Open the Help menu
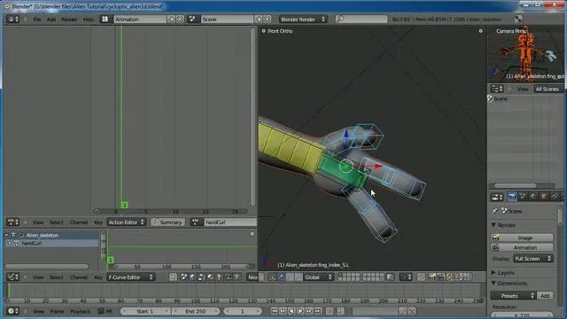This screenshot has height=319, width=567. (89, 19)
